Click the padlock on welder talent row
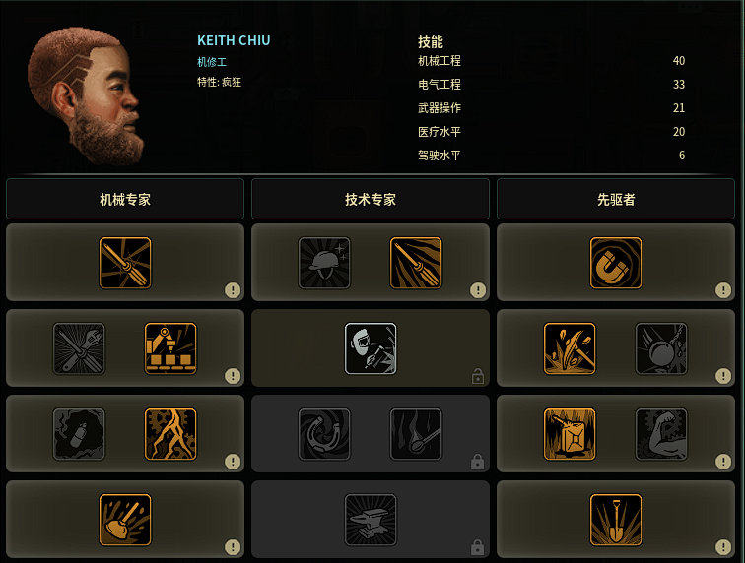The image size is (745, 563). coord(478,376)
